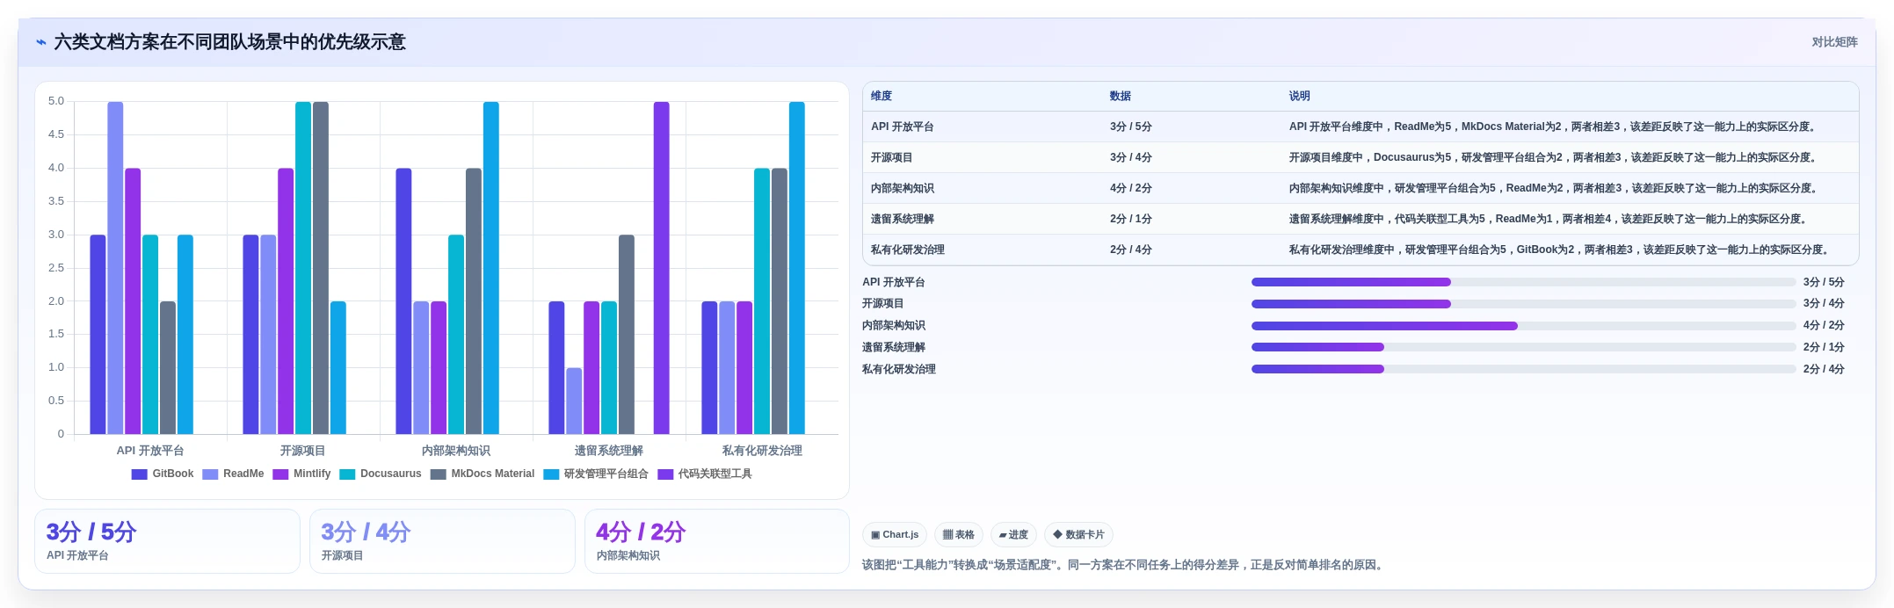Click the 内部架构知识 progress bar
Viewport: 1894px width, 608px height.
[1524, 326]
